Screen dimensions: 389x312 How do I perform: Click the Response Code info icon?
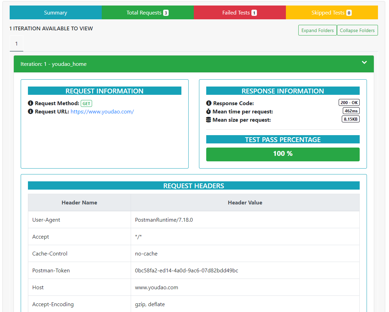pos(209,103)
